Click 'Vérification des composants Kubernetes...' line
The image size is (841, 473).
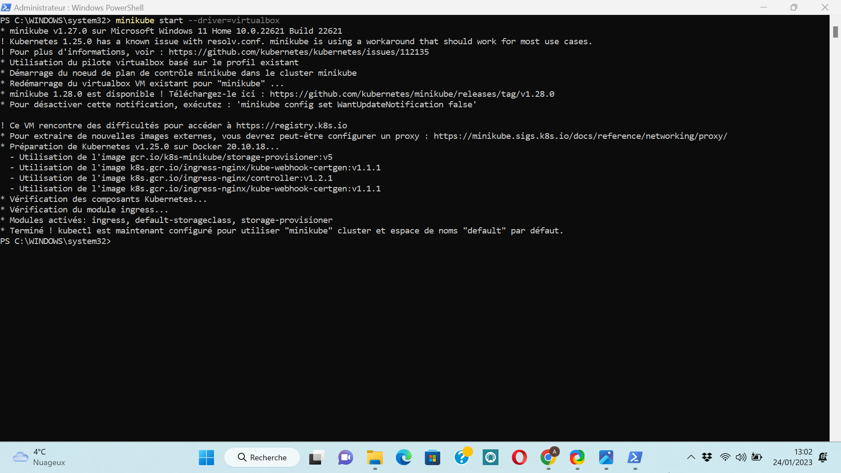(x=103, y=199)
